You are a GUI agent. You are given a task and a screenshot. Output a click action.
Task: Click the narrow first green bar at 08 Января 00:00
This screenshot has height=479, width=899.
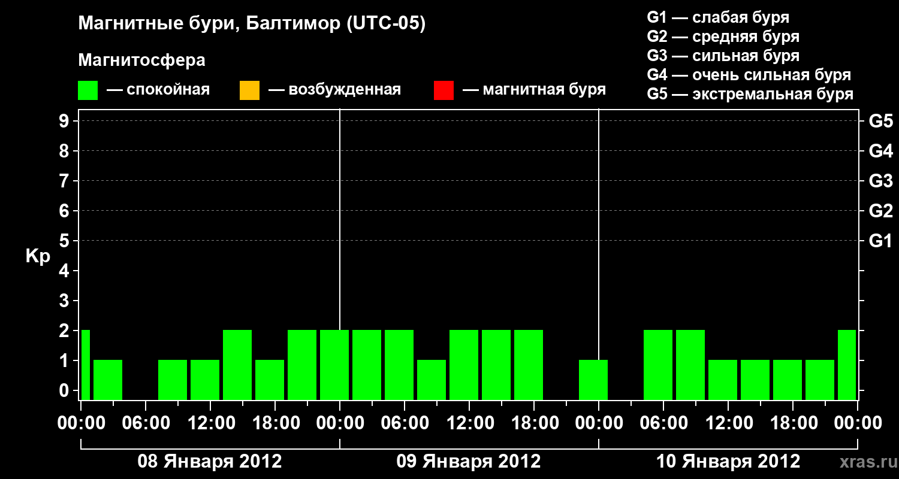pyautogui.click(x=86, y=365)
